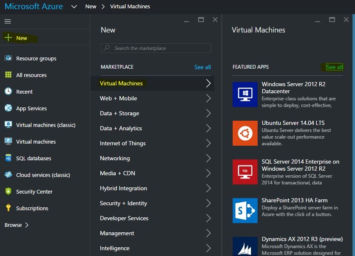Expand Browse in the left sidebar
Image resolution: width=355 pixels, height=256 pixels.
point(17,225)
